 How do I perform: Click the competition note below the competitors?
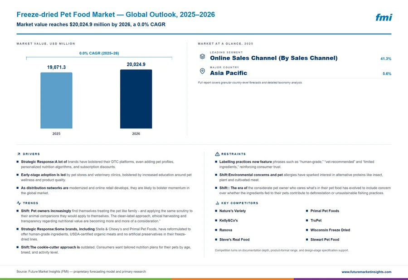[282, 251]
